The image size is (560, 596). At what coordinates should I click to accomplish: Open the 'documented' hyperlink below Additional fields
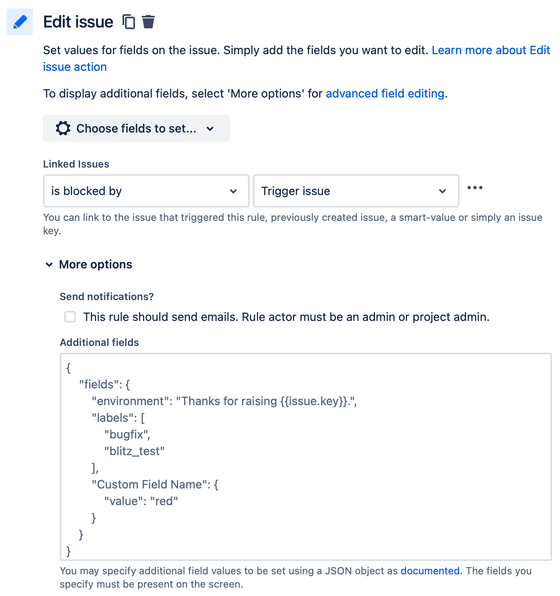tap(430, 571)
